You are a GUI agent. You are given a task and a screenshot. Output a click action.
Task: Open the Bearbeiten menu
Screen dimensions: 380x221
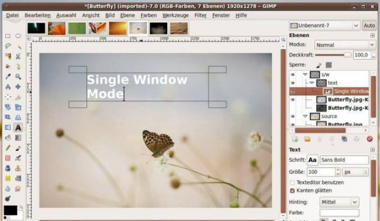point(37,15)
